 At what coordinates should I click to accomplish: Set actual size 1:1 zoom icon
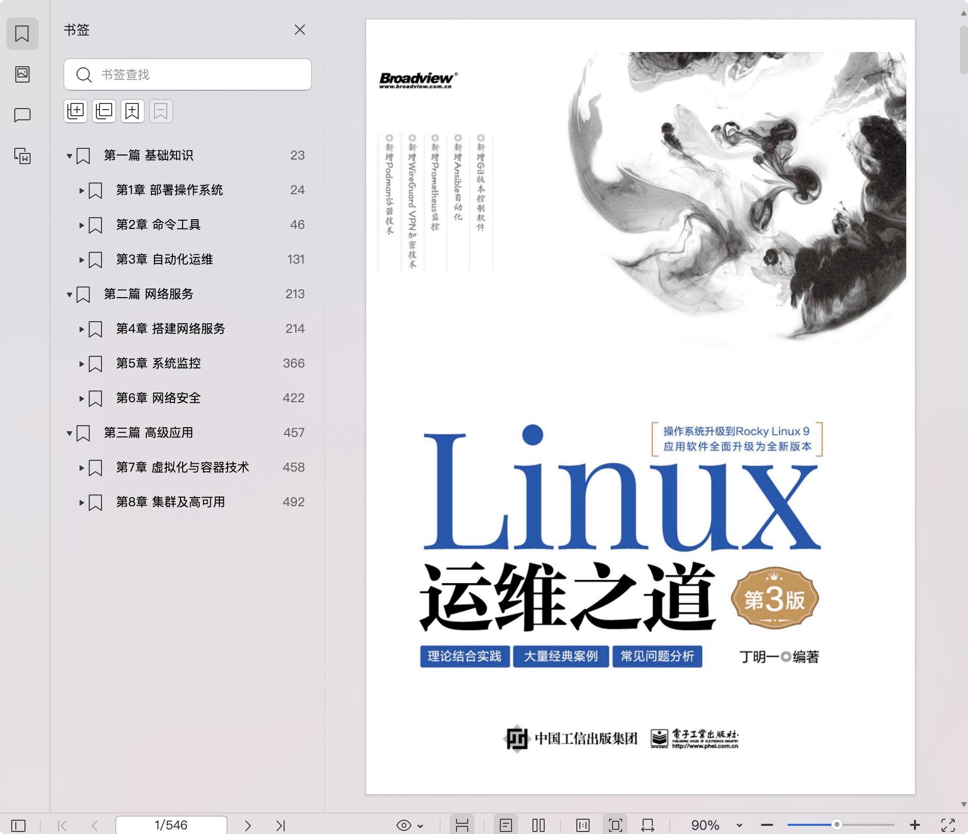coord(582,825)
